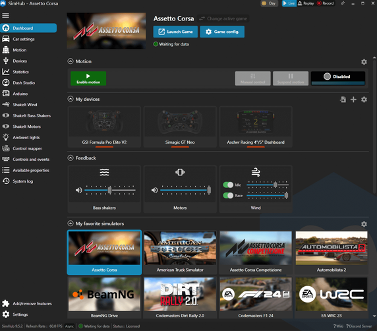Open Game config.
The height and width of the screenshot is (331, 377).
coord(222,32)
